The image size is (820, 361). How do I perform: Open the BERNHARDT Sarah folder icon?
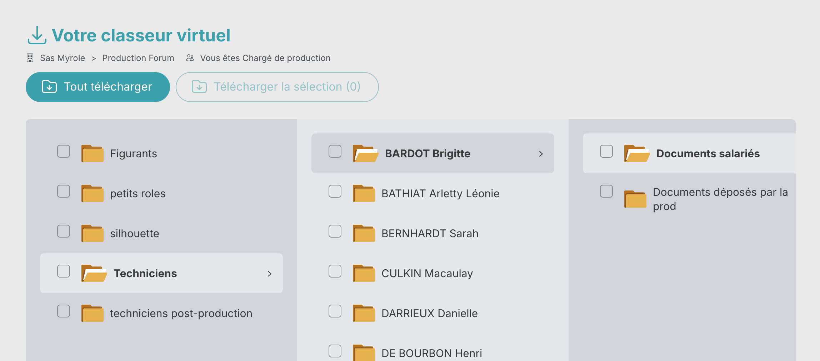pyautogui.click(x=364, y=233)
